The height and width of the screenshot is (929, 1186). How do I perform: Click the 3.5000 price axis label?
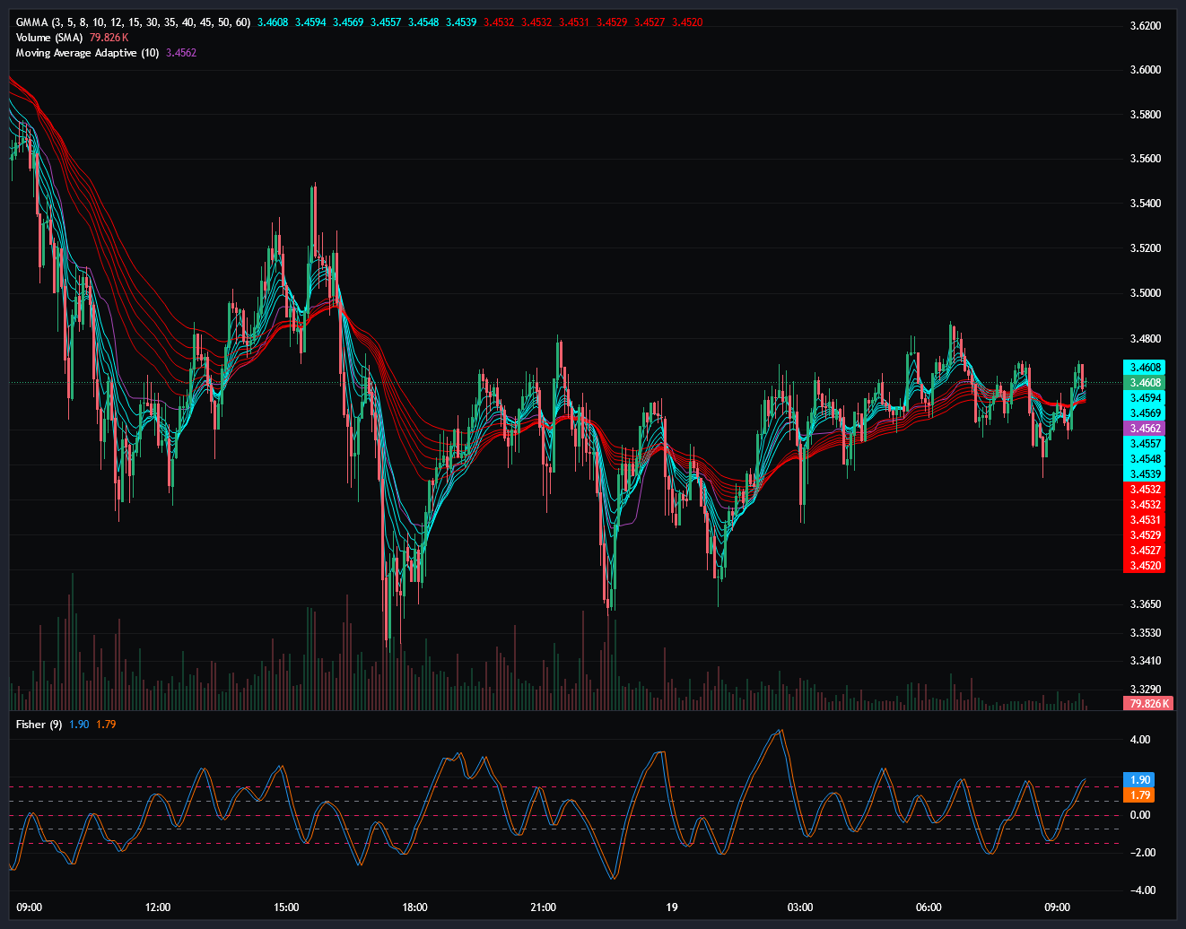click(1146, 293)
